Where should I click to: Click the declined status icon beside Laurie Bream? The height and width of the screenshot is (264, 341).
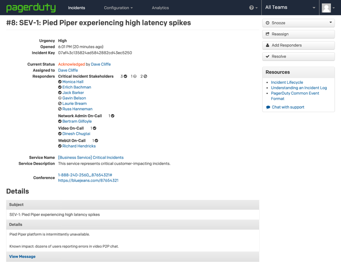point(60,104)
